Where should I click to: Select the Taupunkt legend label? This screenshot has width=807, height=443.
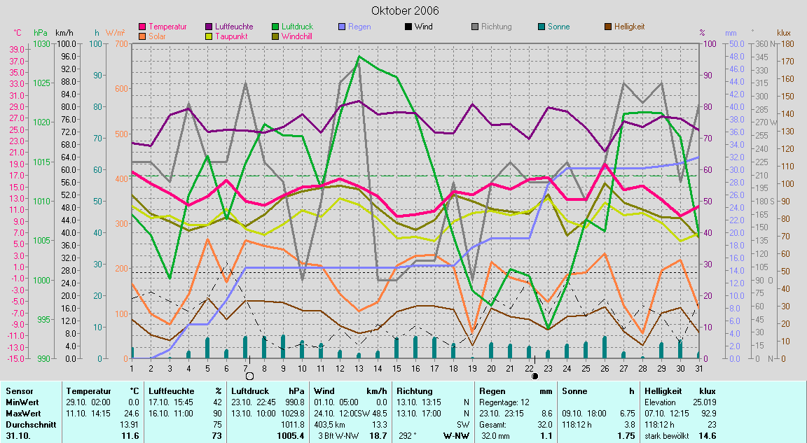pyautogui.click(x=230, y=36)
